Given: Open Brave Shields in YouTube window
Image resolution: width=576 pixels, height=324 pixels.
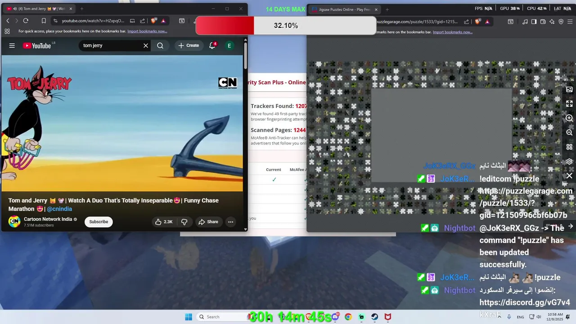Looking at the screenshot, I should (154, 21).
